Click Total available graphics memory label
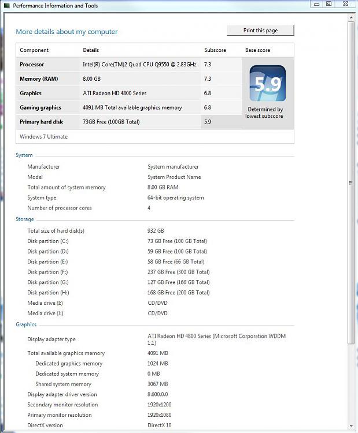 pyautogui.click(x=66, y=353)
